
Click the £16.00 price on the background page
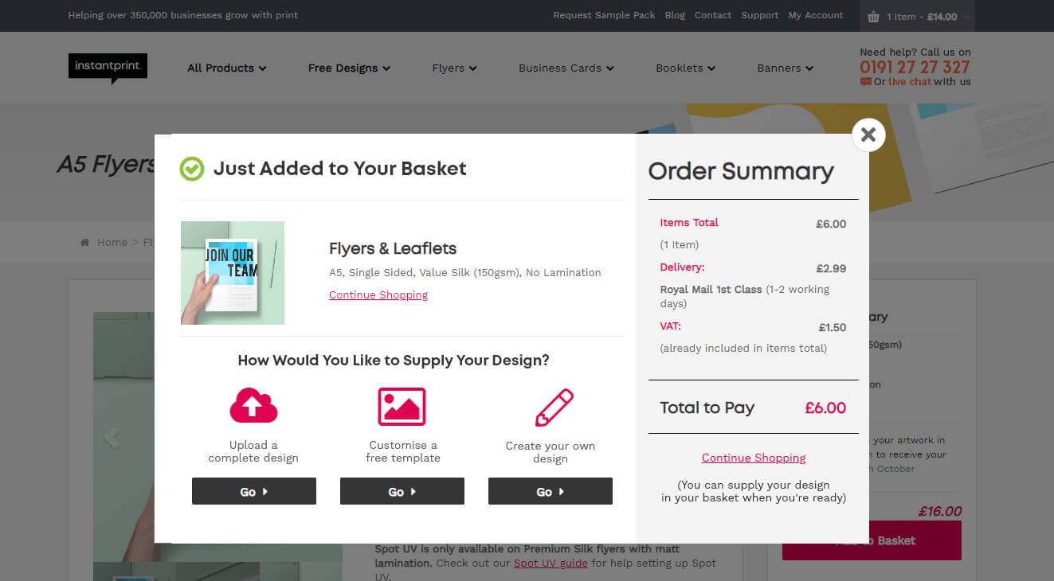pyautogui.click(x=940, y=512)
